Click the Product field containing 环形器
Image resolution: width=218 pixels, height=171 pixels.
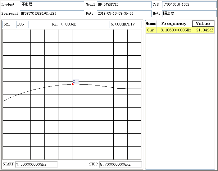[52, 5]
